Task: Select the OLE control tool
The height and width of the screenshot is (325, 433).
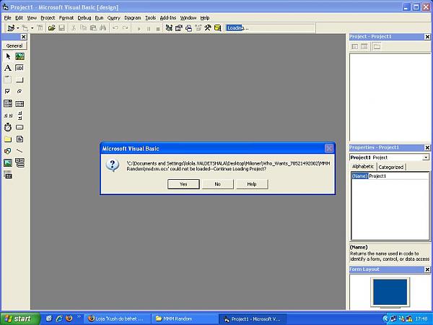Action: click(8, 175)
